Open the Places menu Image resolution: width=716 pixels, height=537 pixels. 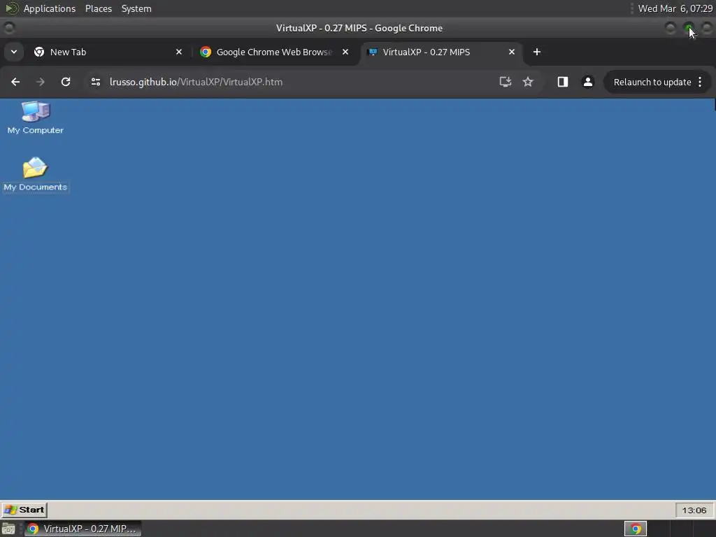[x=98, y=8]
